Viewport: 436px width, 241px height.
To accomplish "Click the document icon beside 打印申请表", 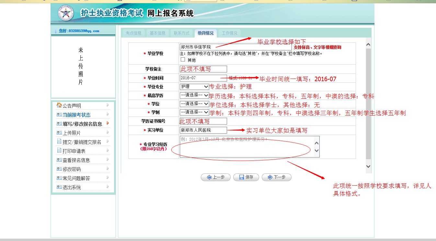I will pos(59,150).
